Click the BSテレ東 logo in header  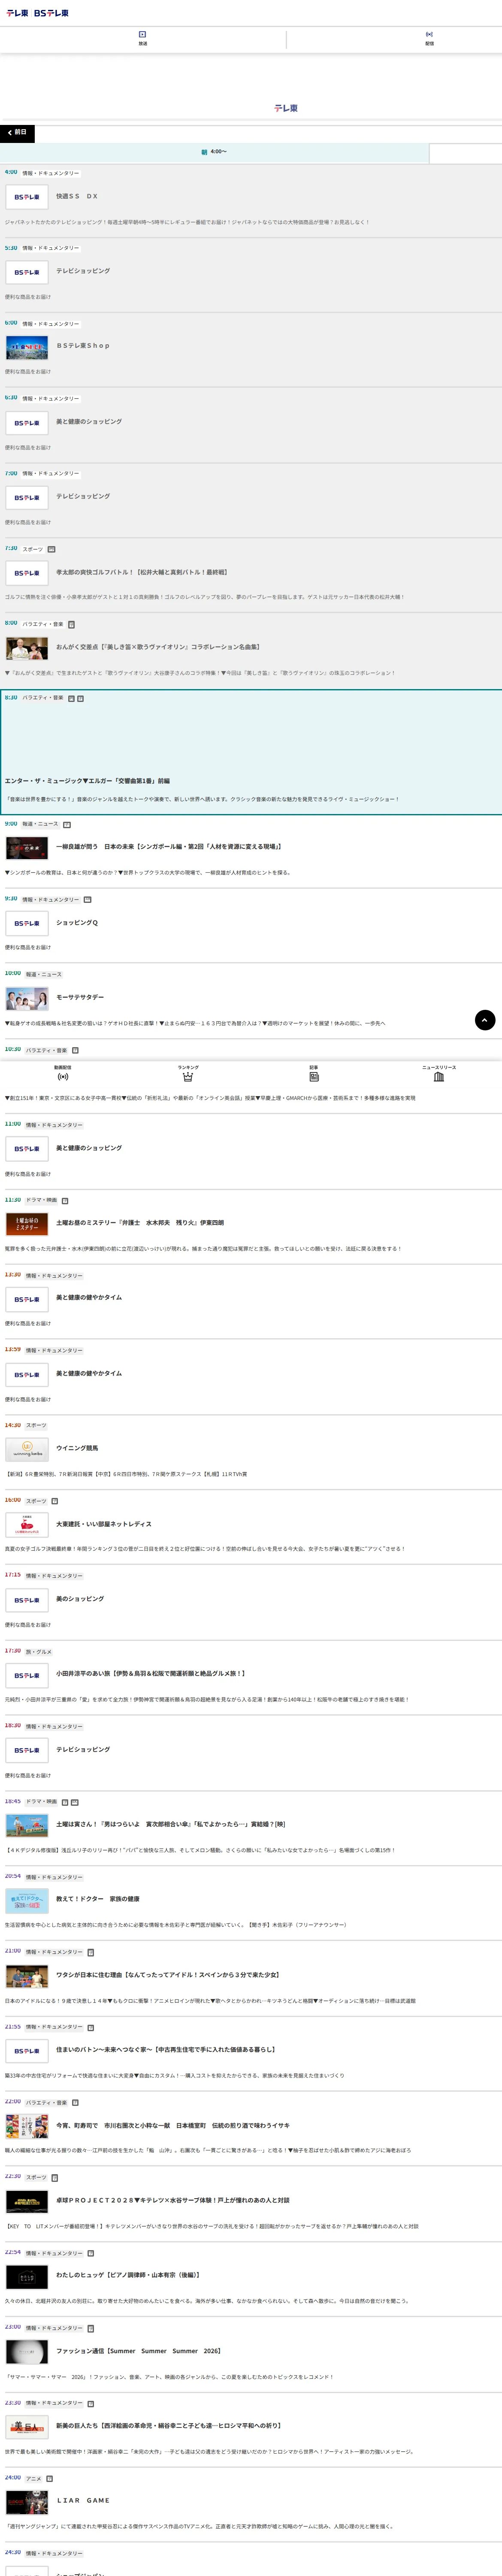(x=52, y=13)
